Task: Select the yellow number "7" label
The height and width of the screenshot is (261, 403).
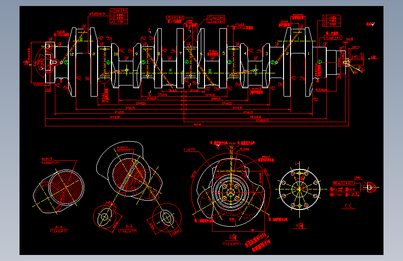Action: coord(181,53)
